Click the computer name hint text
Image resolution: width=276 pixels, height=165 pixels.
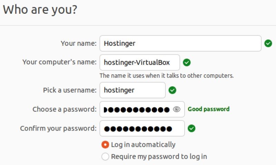[166, 75]
